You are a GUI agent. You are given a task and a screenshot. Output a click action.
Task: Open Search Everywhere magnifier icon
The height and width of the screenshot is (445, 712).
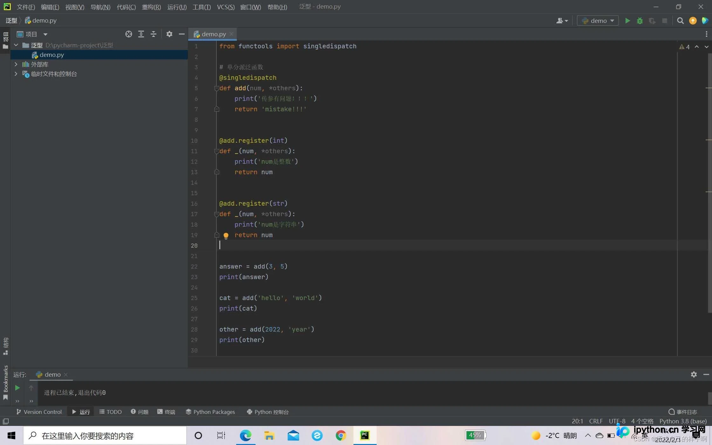tap(680, 21)
